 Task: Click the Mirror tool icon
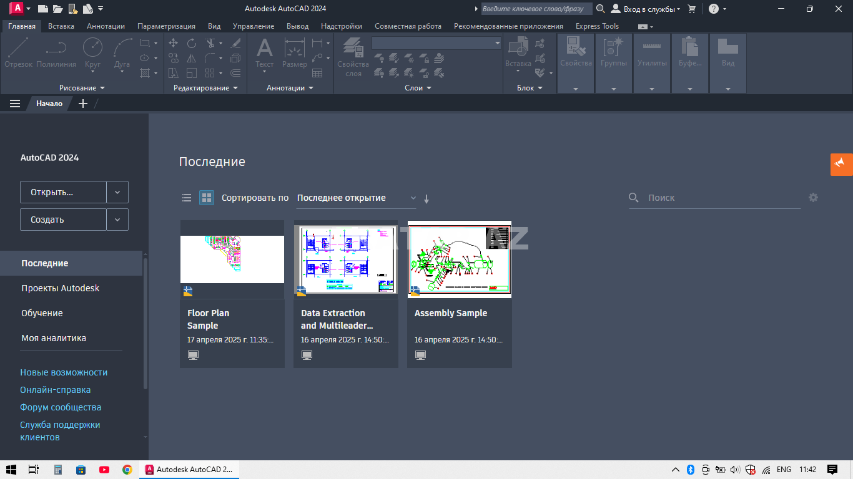point(192,58)
